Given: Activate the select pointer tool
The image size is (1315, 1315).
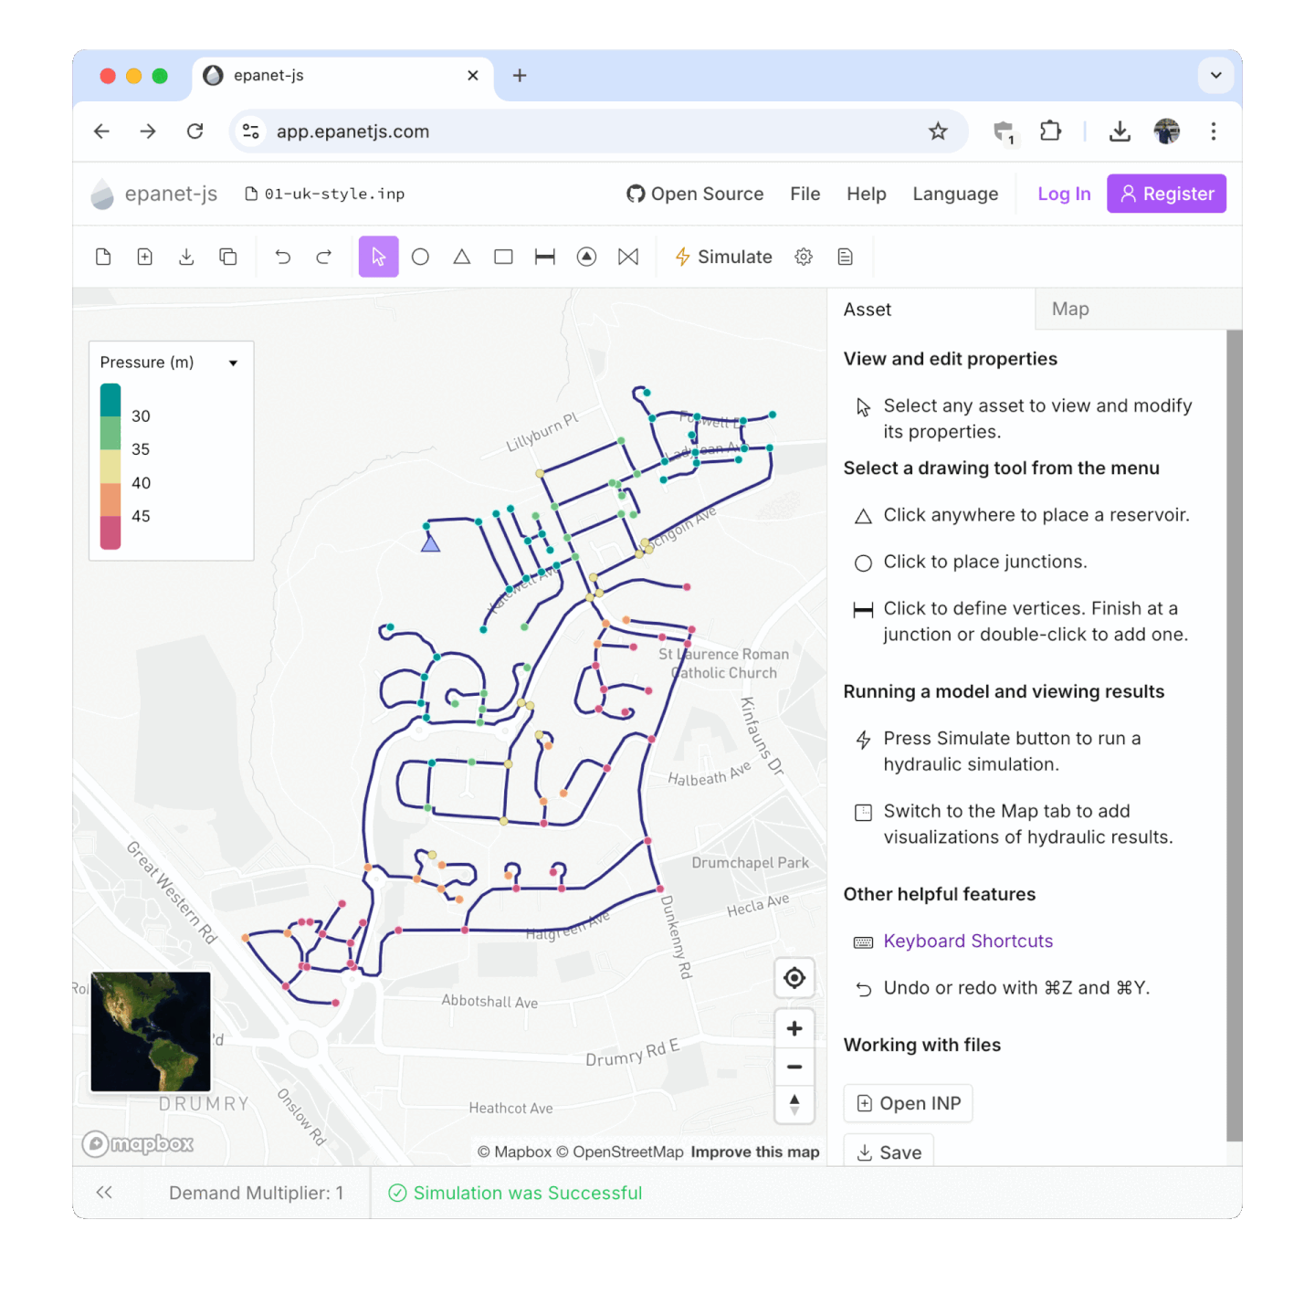Looking at the screenshot, I should [379, 257].
